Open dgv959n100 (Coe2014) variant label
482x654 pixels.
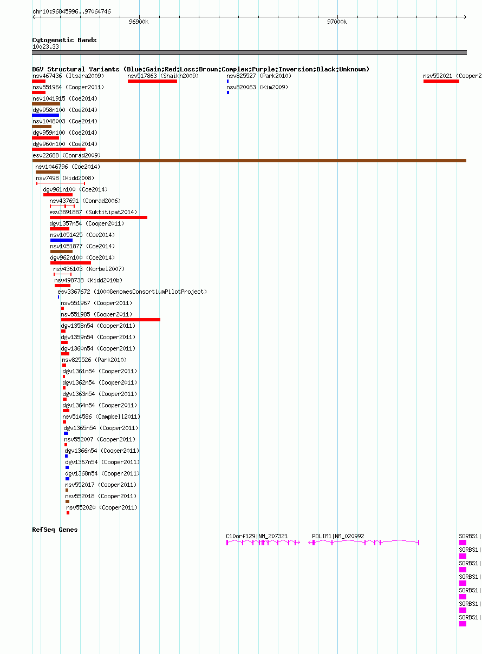pyautogui.click(x=65, y=133)
